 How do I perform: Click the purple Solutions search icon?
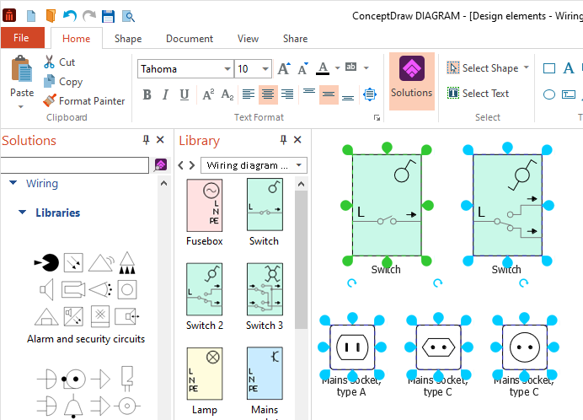tap(161, 165)
